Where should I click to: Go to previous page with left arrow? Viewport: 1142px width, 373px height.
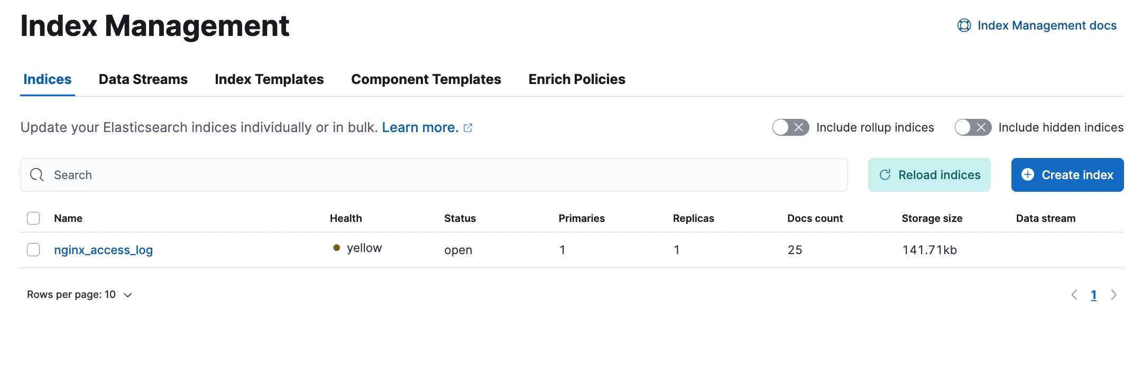coord(1074,295)
